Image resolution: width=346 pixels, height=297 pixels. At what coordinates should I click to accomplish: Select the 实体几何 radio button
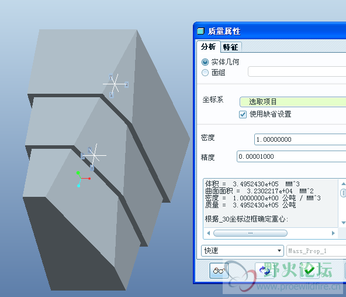click(205, 62)
